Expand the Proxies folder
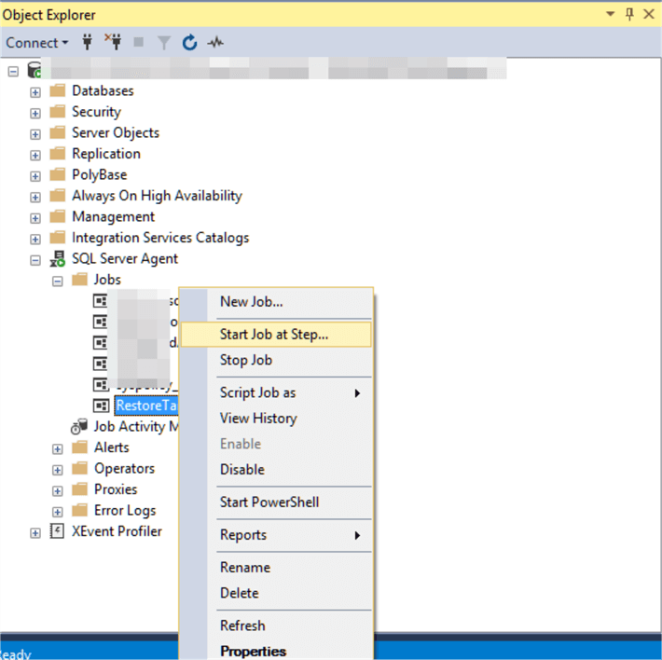The image size is (662, 660). coord(58,491)
